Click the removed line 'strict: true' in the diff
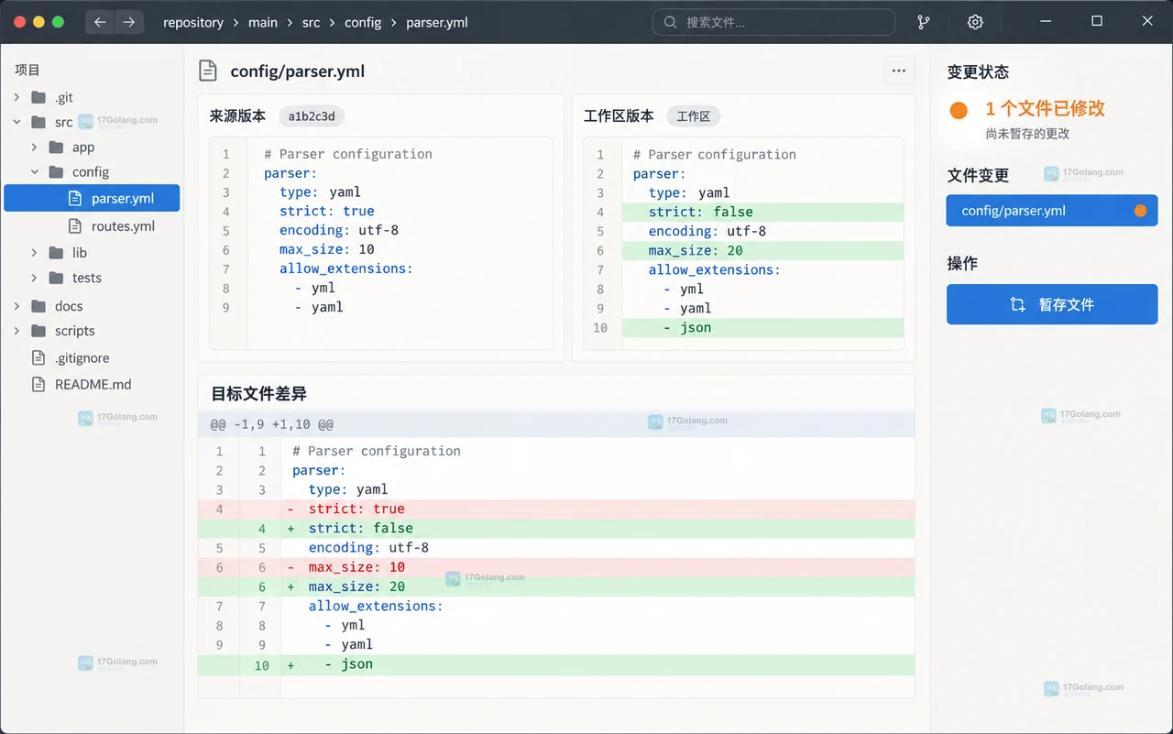Viewport: 1173px width, 734px height. [556, 509]
